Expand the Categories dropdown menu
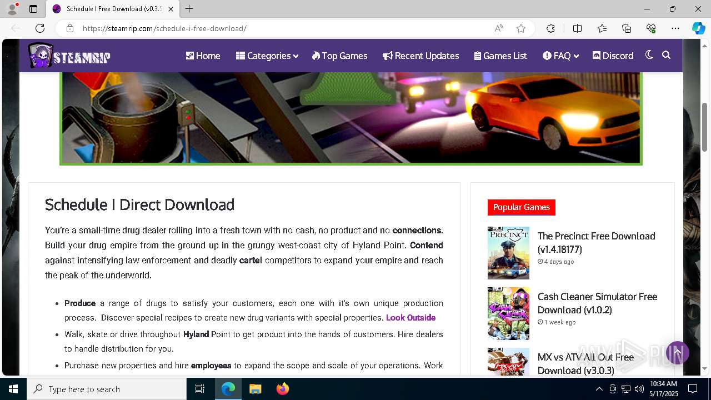711x400 pixels. (267, 56)
